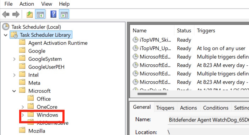Collapse the Microsoft folder chevron
Image resolution: width=249 pixels, height=135 pixels.
14,91
